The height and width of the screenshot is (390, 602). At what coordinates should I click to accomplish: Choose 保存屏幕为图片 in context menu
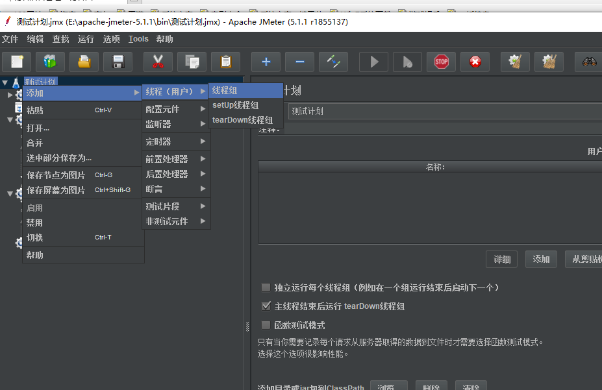pyautogui.click(x=82, y=190)
